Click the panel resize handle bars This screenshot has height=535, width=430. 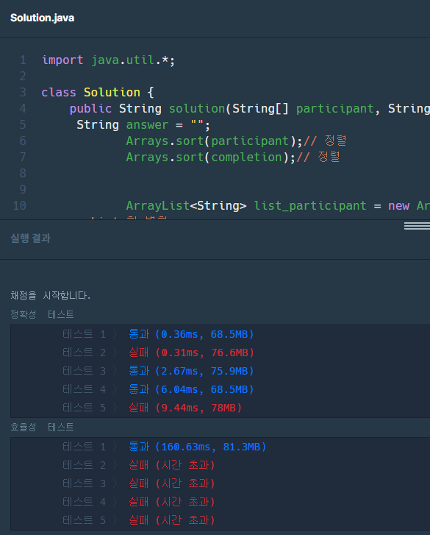pos(417,226)
